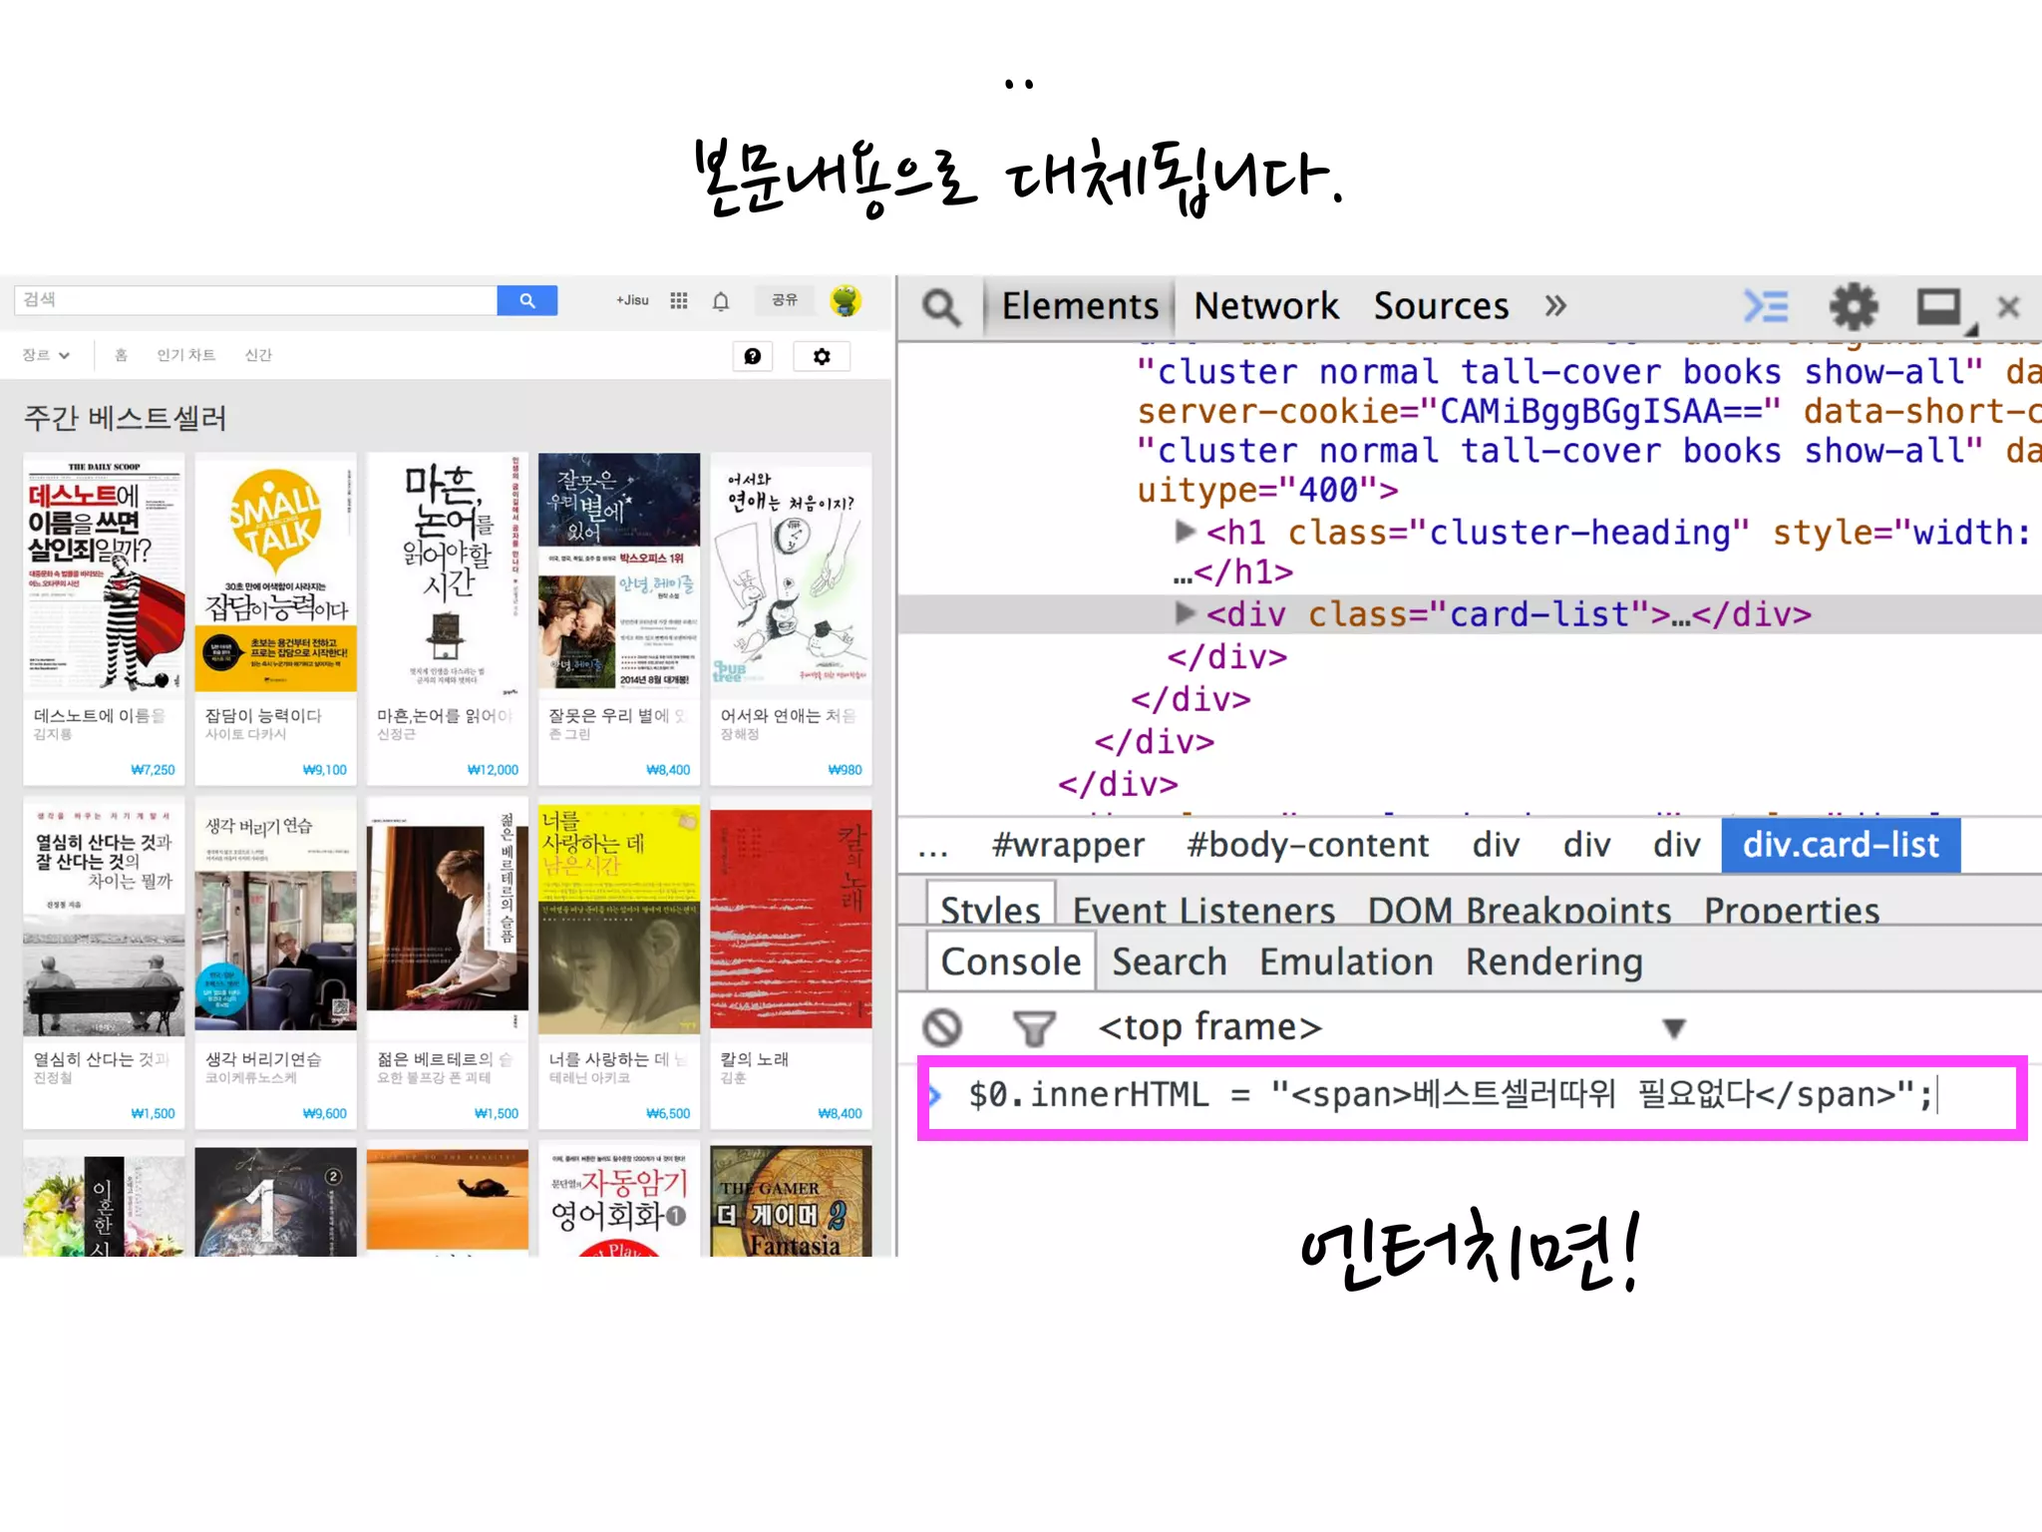Viewport: 2042px width, 1532px height.
Task: Open the Google apps grid icon
Action: [679, 300]
